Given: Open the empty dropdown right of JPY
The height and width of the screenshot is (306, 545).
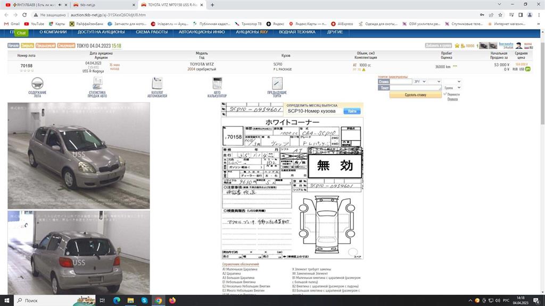Looking at the screenshot, I should (434, 81).
